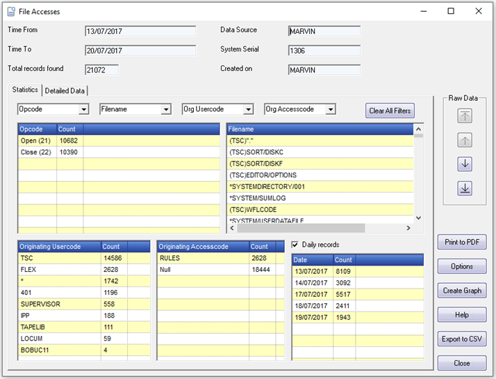Click Clear All Filters button
The image size is (496, 379).
pos(390,111)
